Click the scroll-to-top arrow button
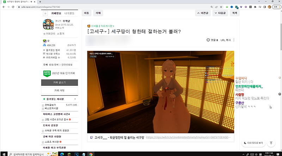Screen dimensions: 282x156 (271, 143)
